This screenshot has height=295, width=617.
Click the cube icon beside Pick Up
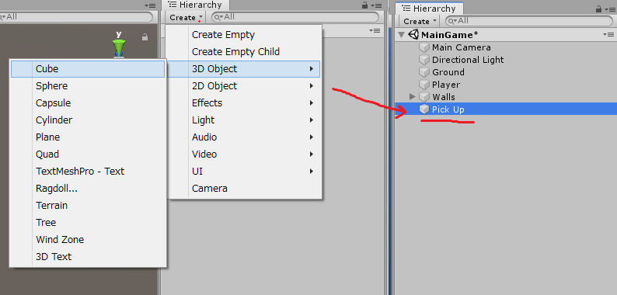(424, 109)
